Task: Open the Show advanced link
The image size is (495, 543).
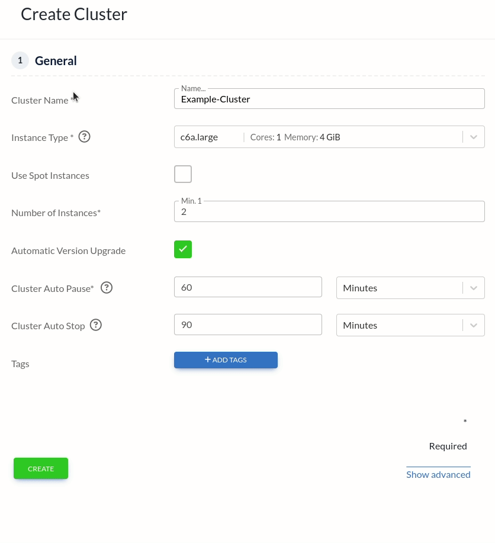Action: [x=438, y=474]
